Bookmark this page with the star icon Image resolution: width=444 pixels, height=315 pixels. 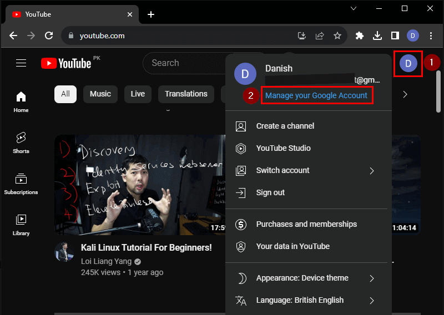[337, 35]
